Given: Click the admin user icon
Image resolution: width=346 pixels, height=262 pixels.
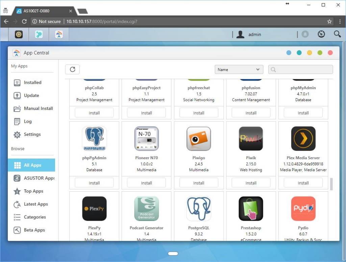Looking at the screenshot, I should [x=240, y=34].
